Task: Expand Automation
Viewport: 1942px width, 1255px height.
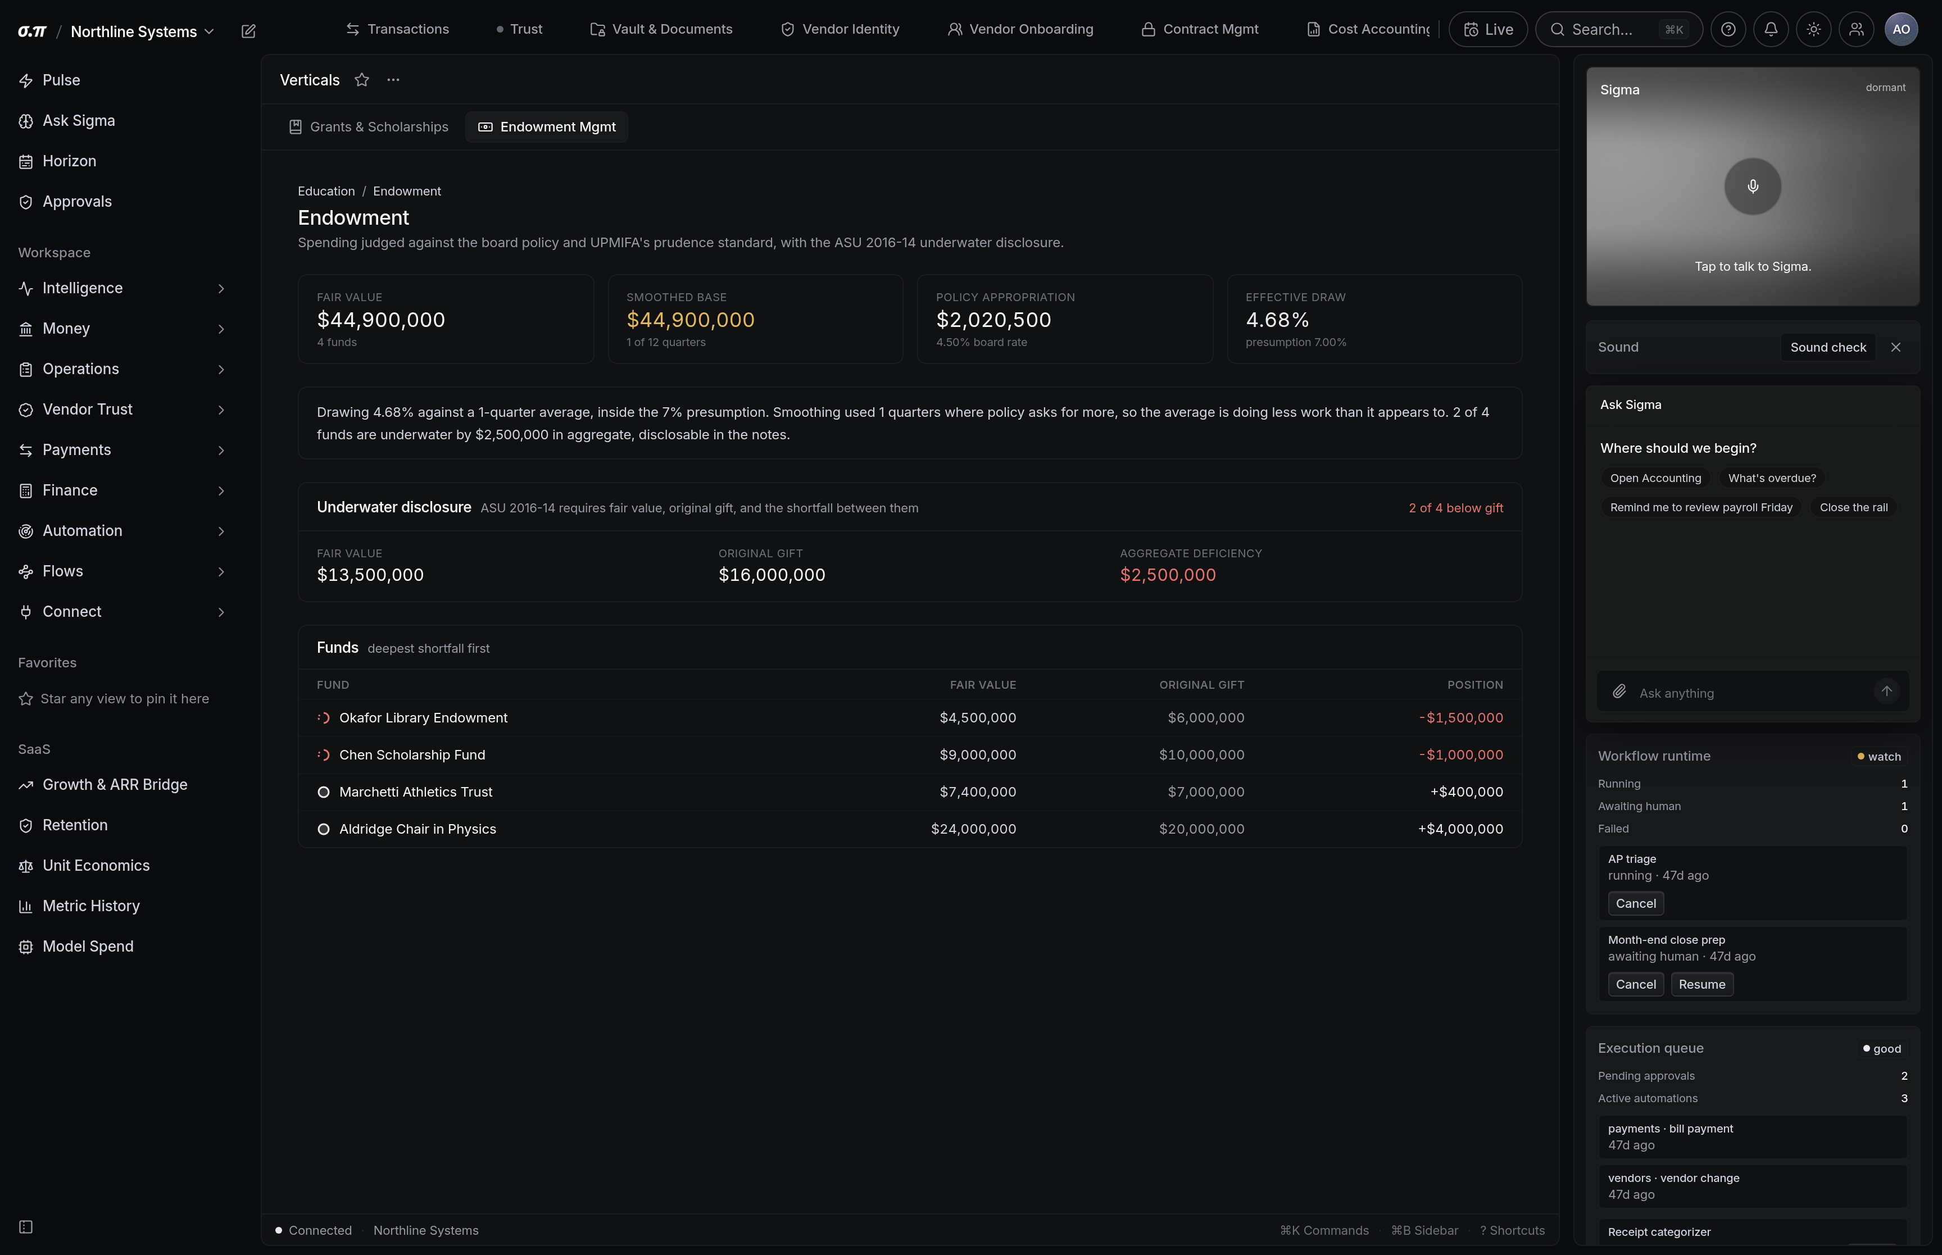Action: pyautogui.click(x=122, y=530)
